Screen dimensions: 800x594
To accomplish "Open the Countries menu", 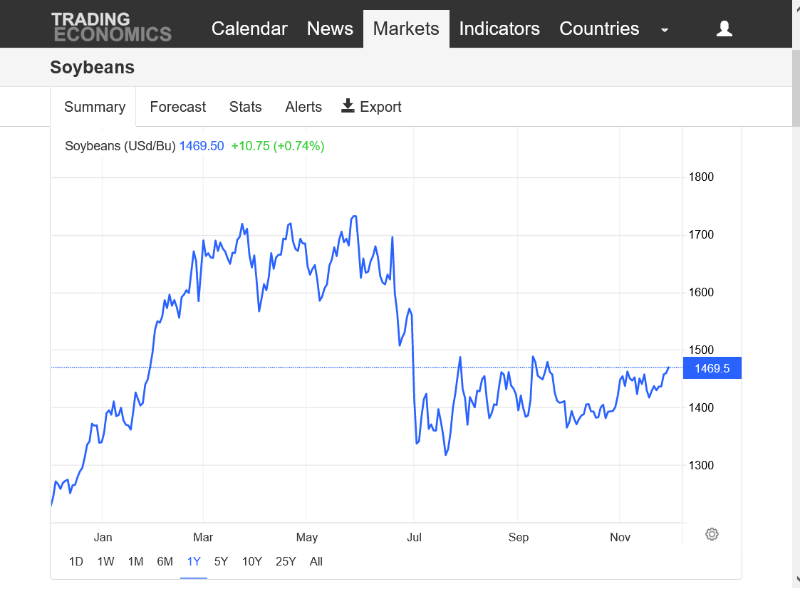I will (599, 28).
